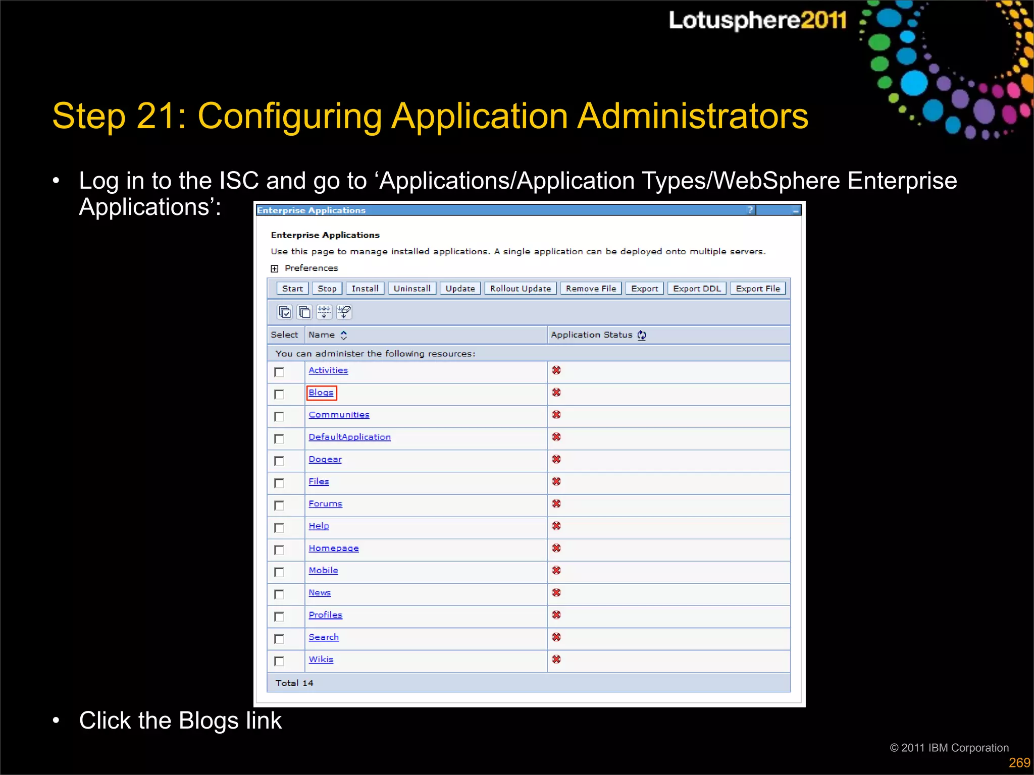
Task: Open the Dogear application link
Action: click(x=325, y=459)
